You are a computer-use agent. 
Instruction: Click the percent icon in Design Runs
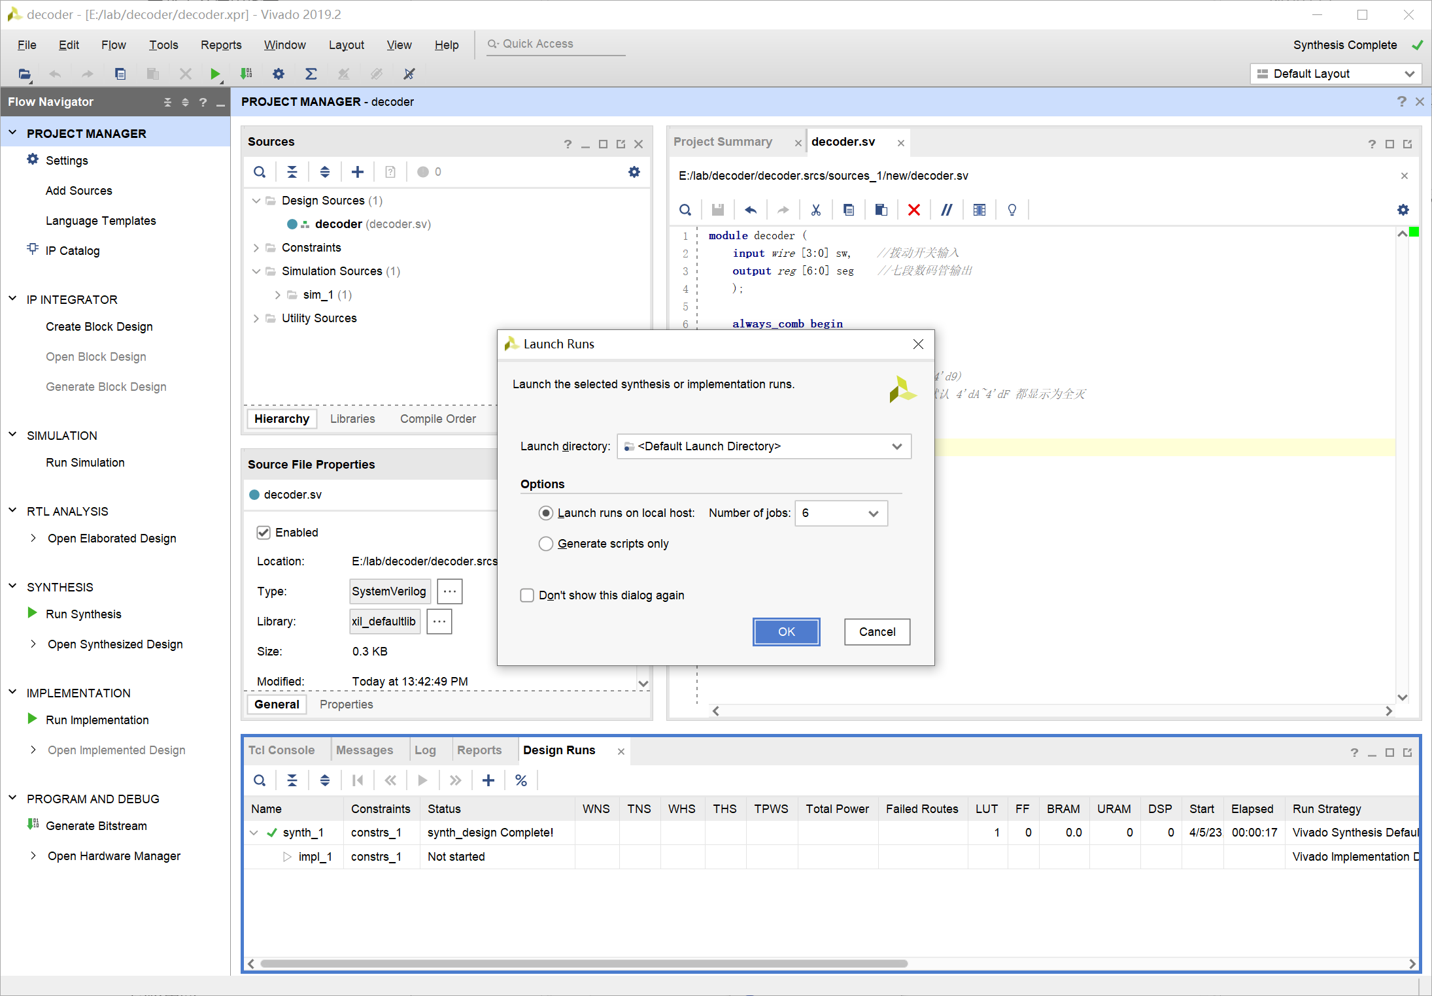pos(521,780)
